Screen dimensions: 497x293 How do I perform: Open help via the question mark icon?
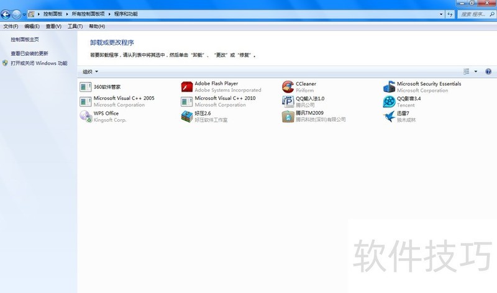click(x=488, y=71)
